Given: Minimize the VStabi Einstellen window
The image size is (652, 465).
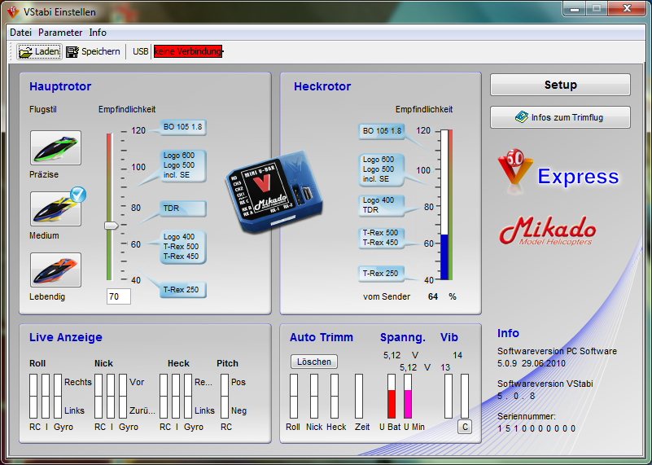Looking at the screenshot, I should tap(575, 9).
